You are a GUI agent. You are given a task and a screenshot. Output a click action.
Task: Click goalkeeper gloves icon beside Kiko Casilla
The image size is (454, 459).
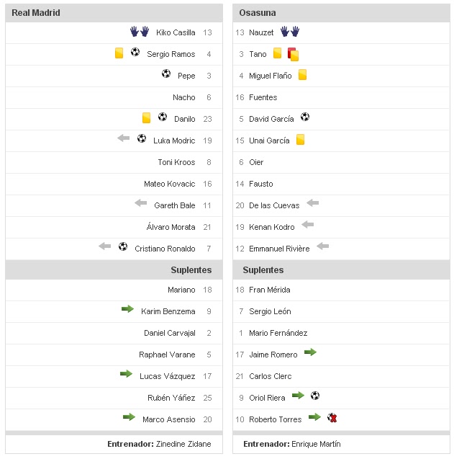[140, 32]
